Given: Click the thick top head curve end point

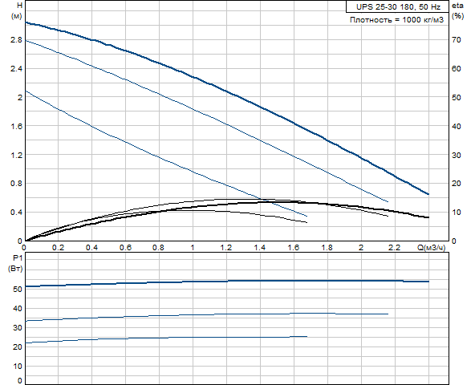Looking at the screenshot, I should pyautogui.click(x=428, y=194).
